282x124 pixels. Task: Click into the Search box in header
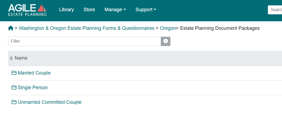pyautogui.click(x=275, y=10)
